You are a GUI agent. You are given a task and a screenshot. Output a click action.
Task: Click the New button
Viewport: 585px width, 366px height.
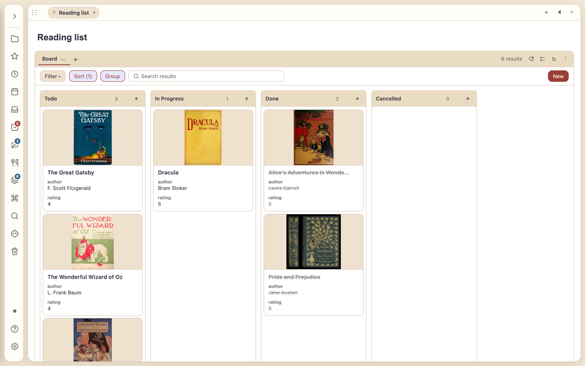[558, 76]
